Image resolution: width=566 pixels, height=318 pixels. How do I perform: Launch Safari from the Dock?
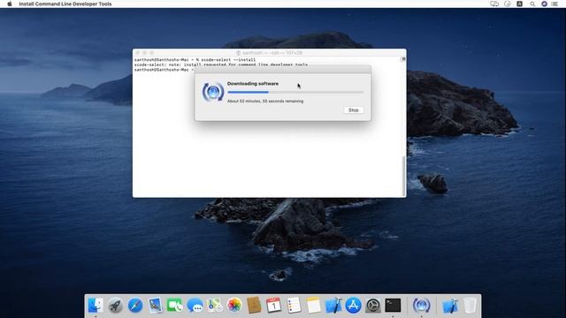click(135, 306)
